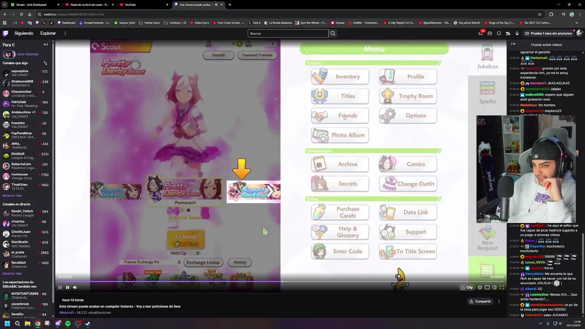Screen dimensions: 585x329
Task: Open the ElmilloR channel in sidebar
Action: (x=27, y=156)
